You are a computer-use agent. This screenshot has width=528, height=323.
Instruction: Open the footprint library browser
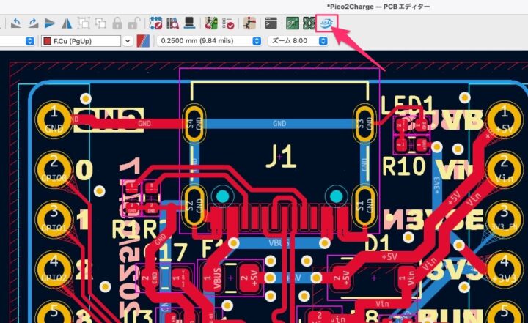(x=172, y=23)
